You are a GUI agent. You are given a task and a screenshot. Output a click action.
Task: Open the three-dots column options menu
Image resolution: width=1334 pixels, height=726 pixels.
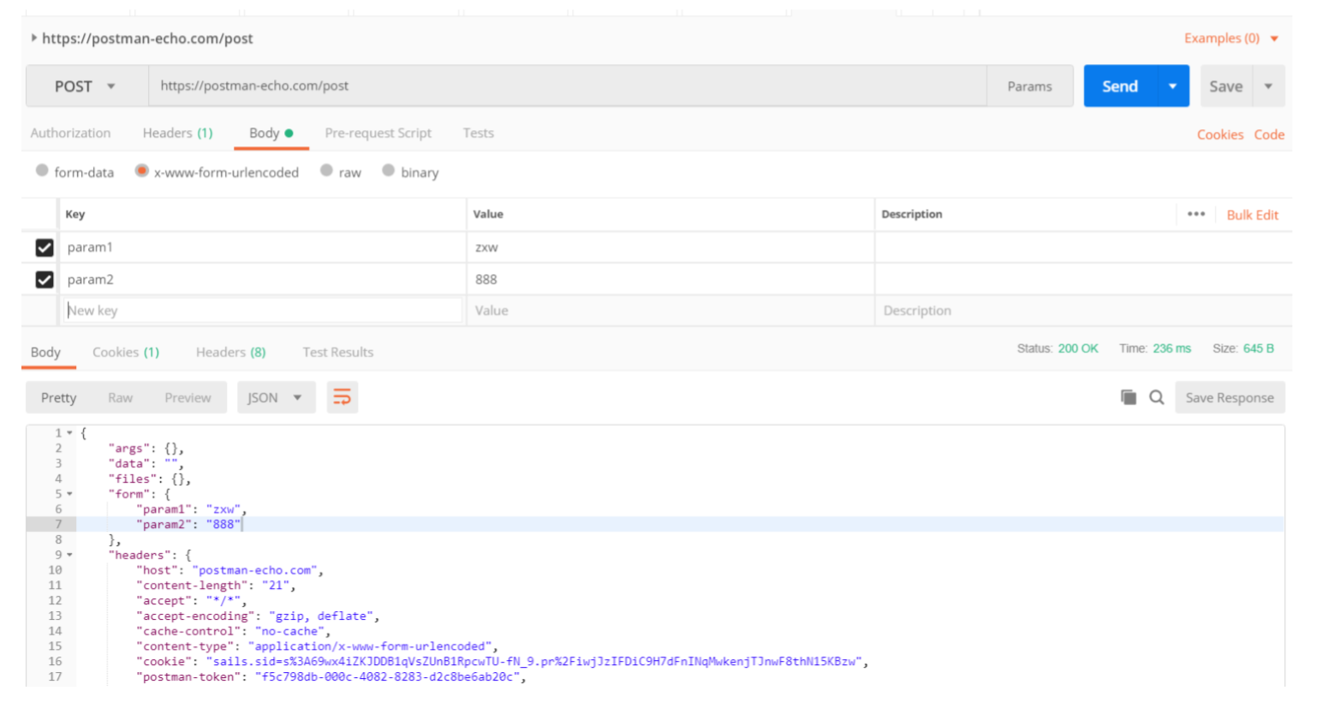[x=1196, y=214]
